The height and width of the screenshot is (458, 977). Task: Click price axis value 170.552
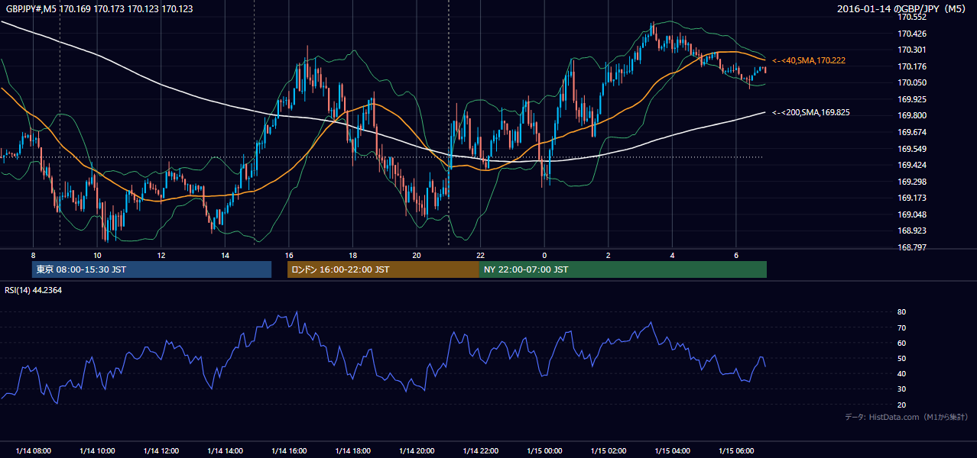[x=912, y=17]
